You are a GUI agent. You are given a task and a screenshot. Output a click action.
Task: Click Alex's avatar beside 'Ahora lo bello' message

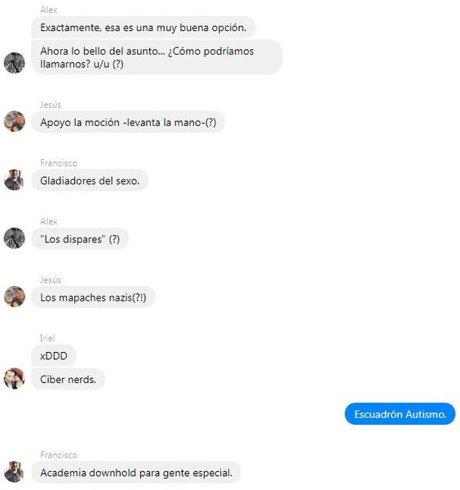tap(15, 63)
